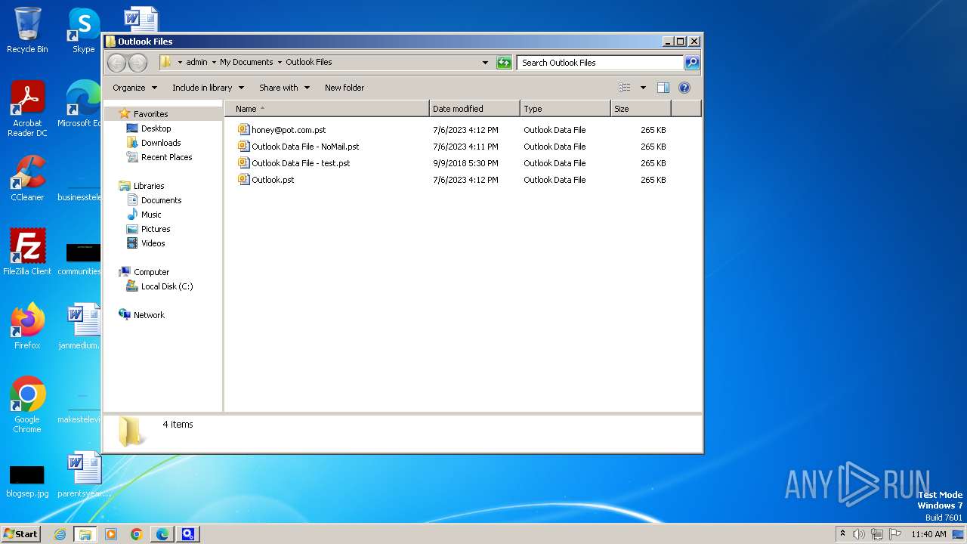Click the Search Outlook Files field
The height and width of the screenshot is (544, 967).
pyautogui.click(x=601, y=63)
